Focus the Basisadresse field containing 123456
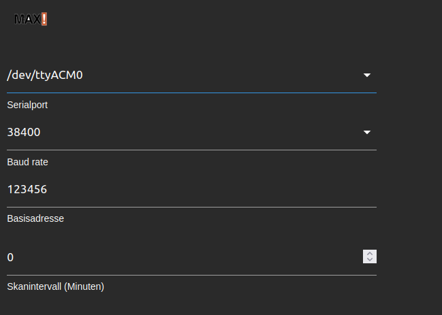This screenshot has width=442, height=315. (191, 189)
